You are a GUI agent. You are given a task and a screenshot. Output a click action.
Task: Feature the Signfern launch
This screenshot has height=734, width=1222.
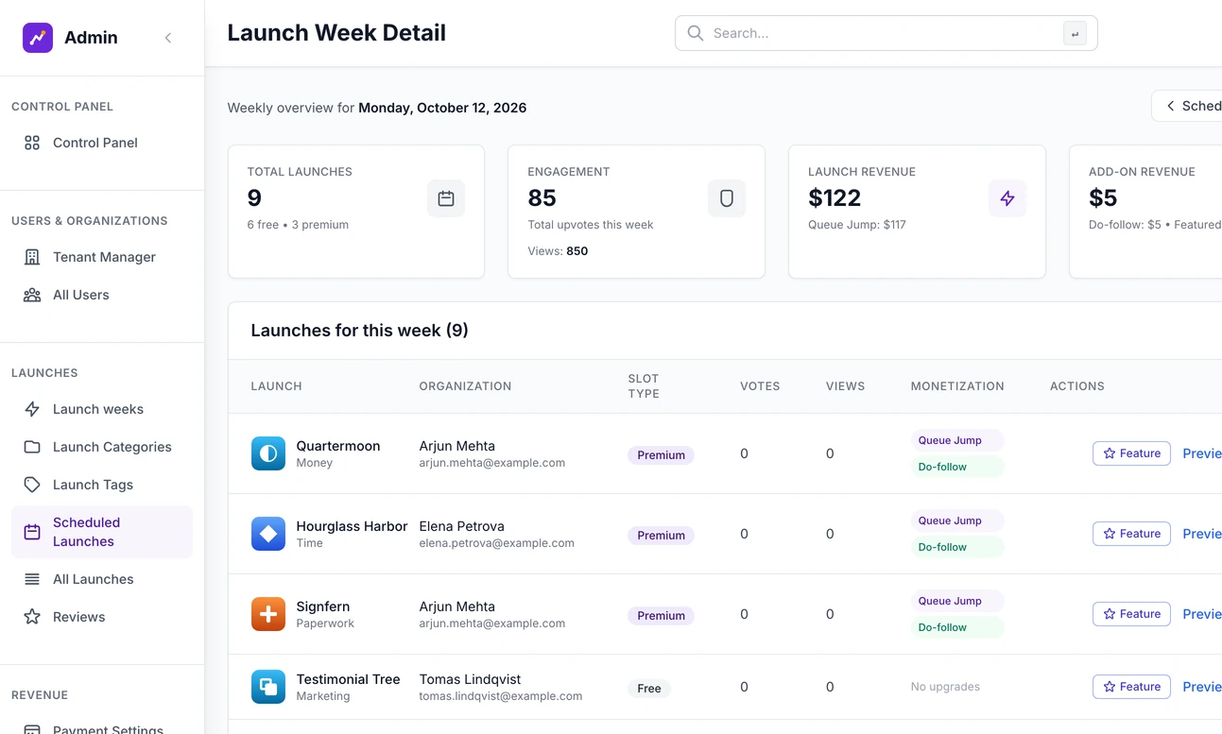tap(1131, 614)
